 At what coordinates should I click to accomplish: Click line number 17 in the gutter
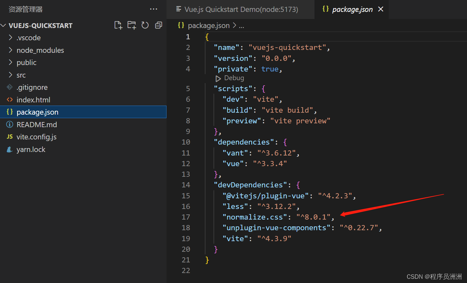pyautogui.click(x=186, y=217)
